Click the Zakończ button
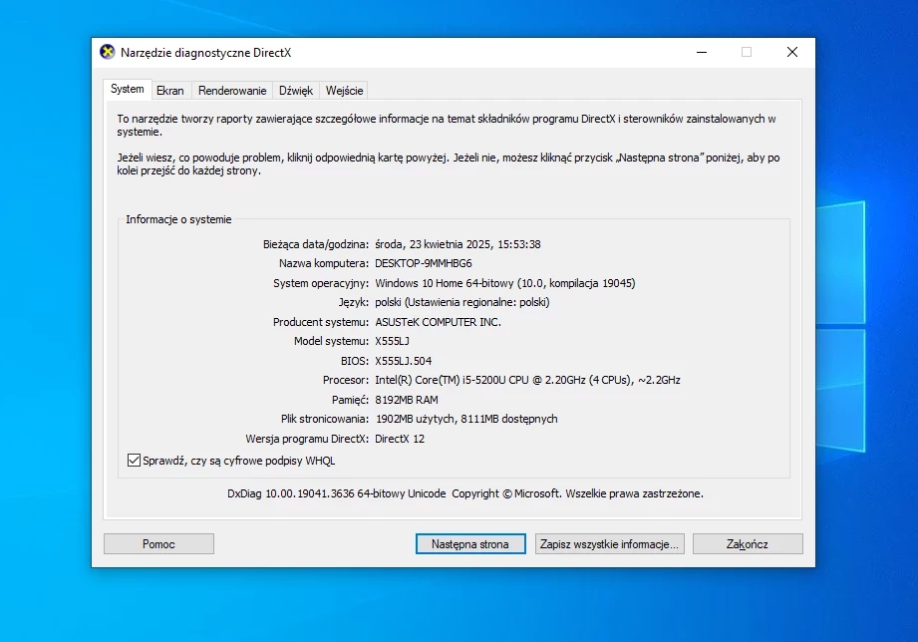 coord(748,544)
